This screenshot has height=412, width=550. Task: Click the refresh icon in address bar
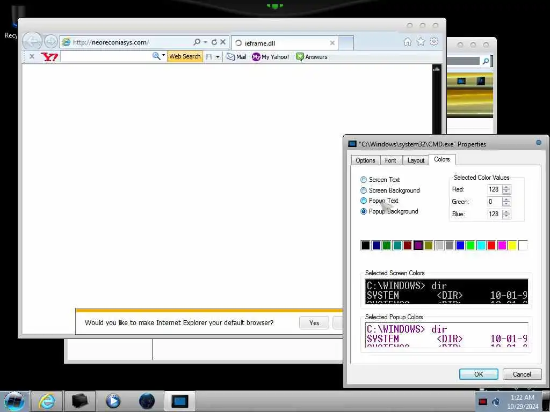pos(214,42)
